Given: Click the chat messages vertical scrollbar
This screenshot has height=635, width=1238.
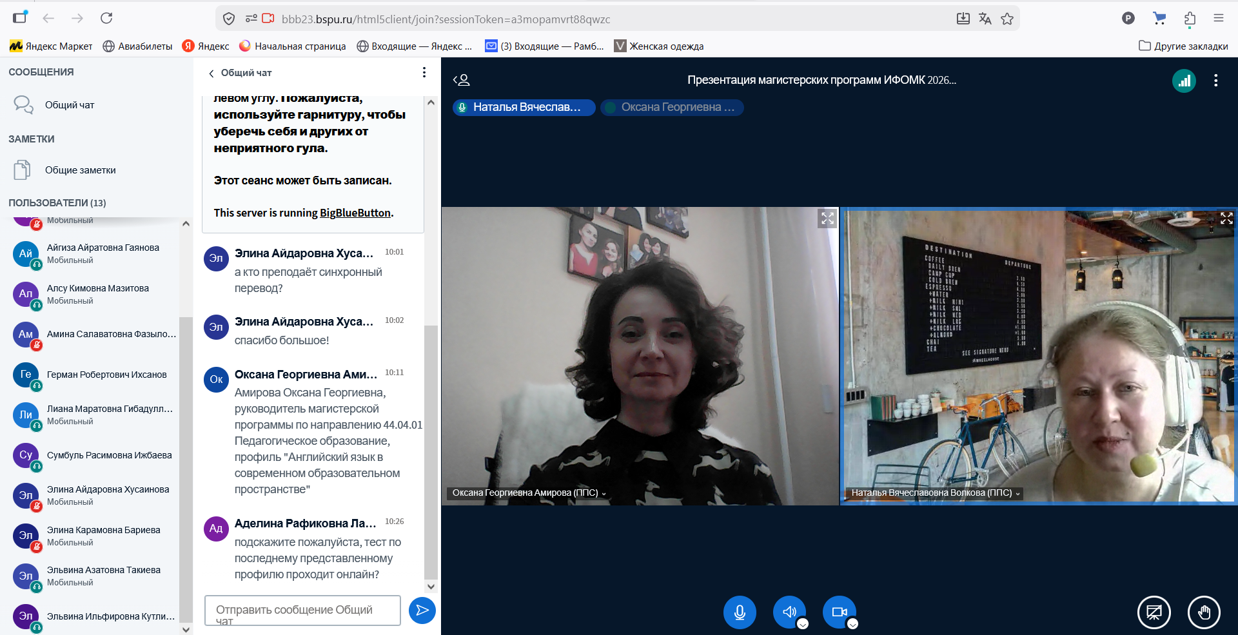Looking at the screenshot, I should 431,451.
